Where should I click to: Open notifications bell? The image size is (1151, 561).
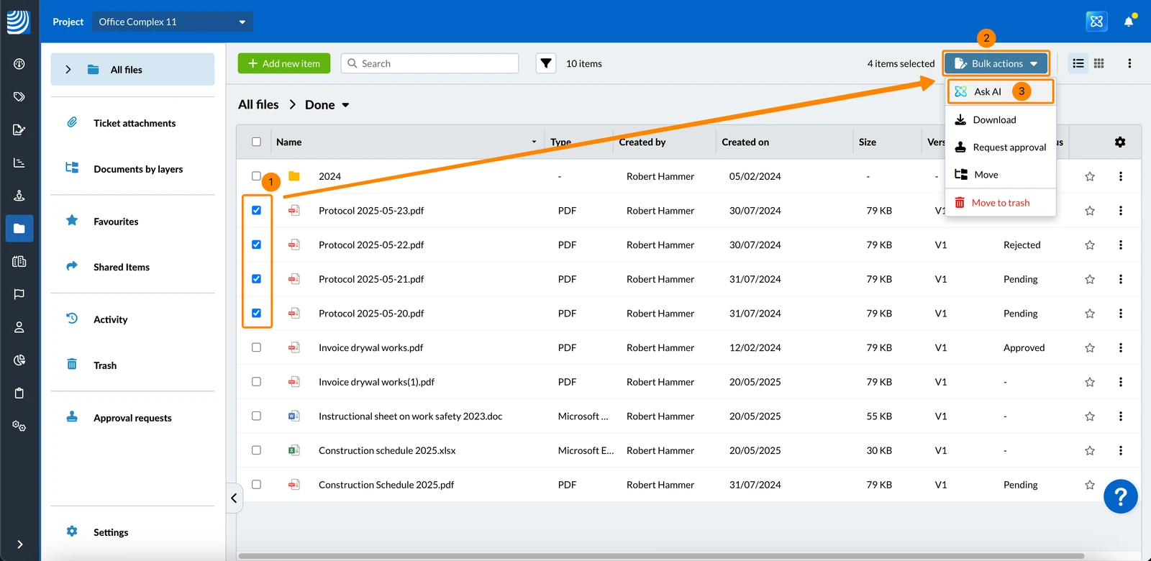(1129, 21)
